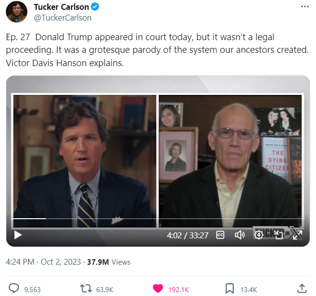Expand video to fullscreen

297,235
